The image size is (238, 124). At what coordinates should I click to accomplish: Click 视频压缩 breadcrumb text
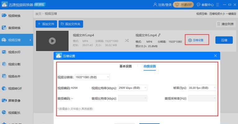click(x=51, y=14)
